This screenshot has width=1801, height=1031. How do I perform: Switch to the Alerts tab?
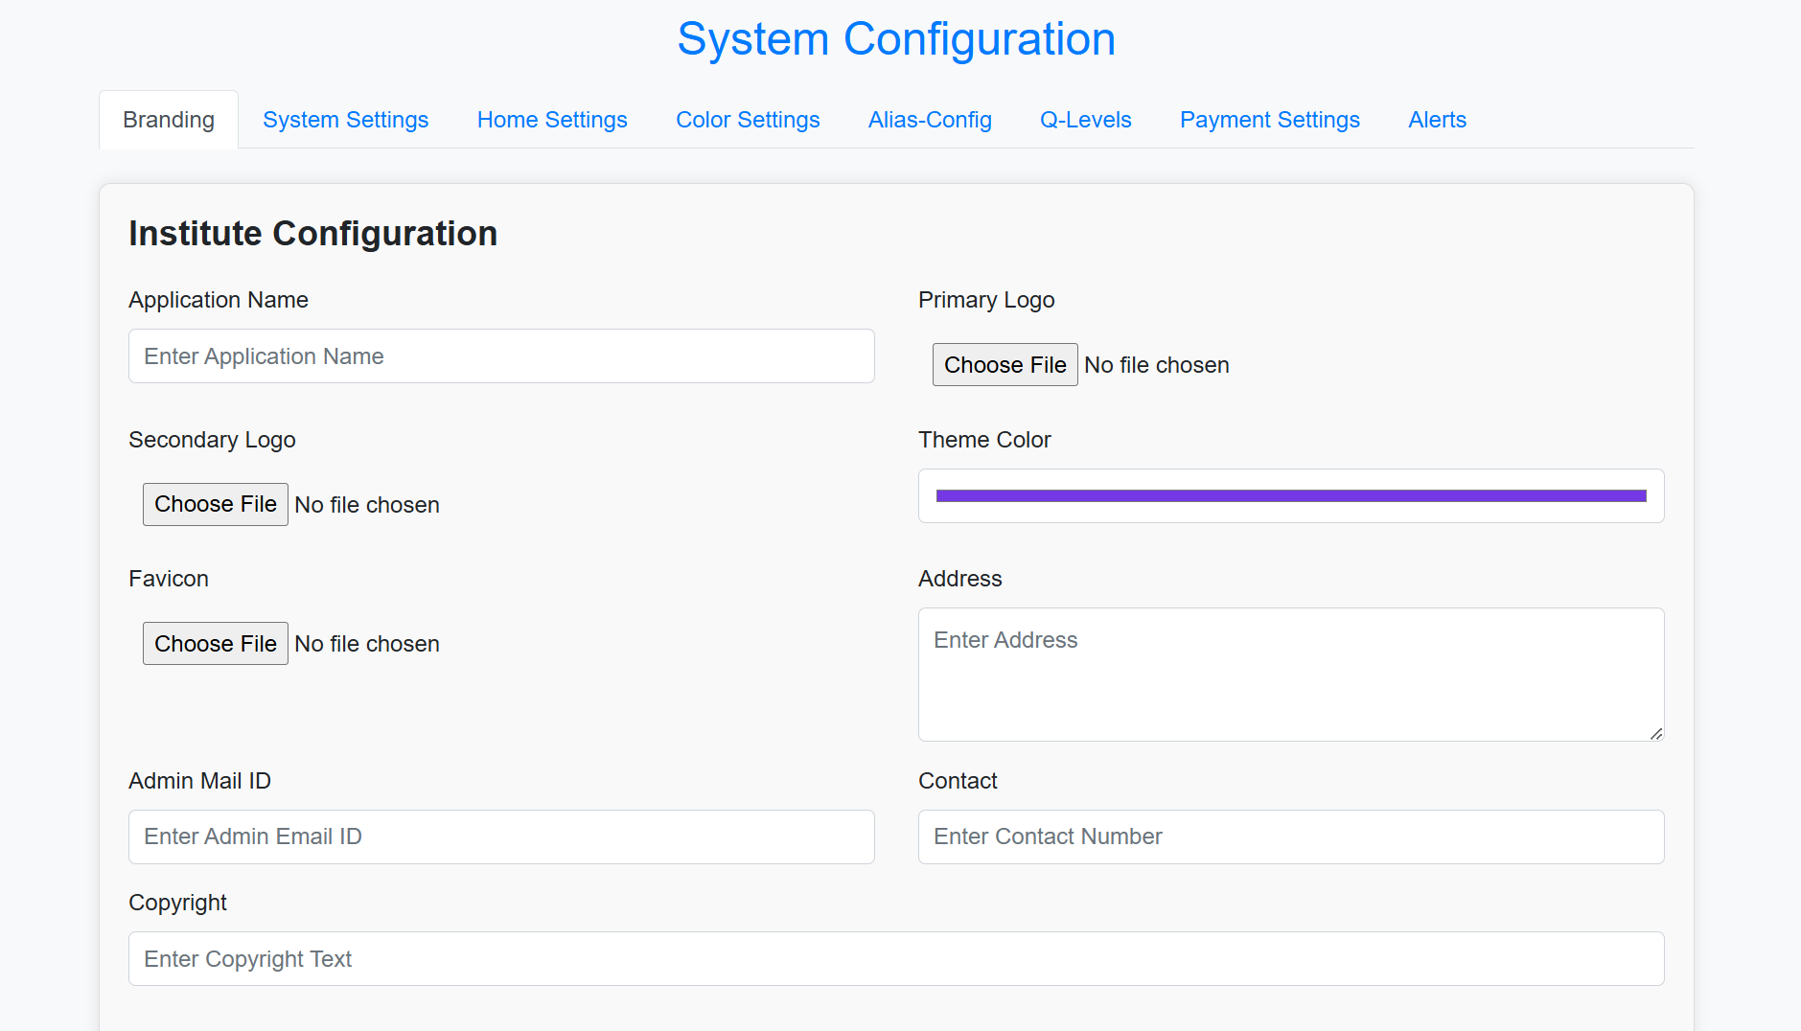[x=1437, y=120]
